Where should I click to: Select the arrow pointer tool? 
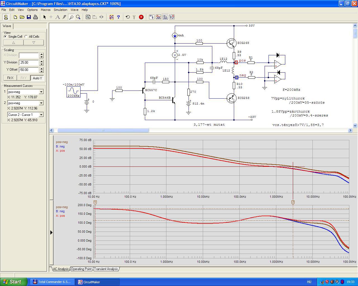coord(44,17)
